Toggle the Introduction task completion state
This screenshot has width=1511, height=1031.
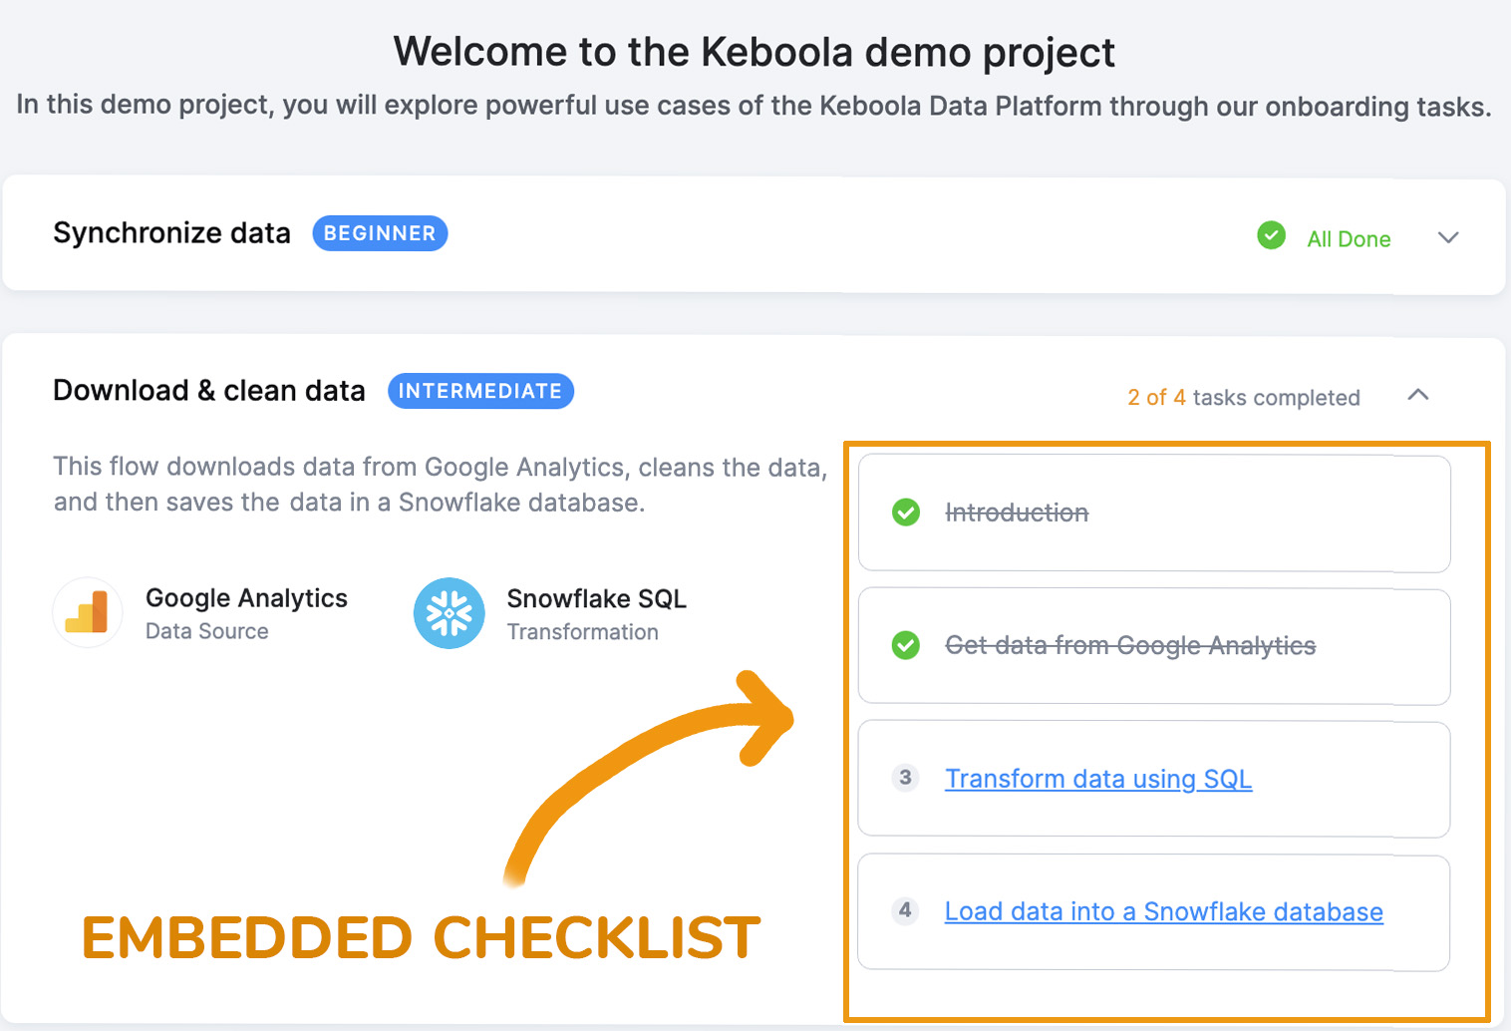pyautogui.click(x=905, y=513)
